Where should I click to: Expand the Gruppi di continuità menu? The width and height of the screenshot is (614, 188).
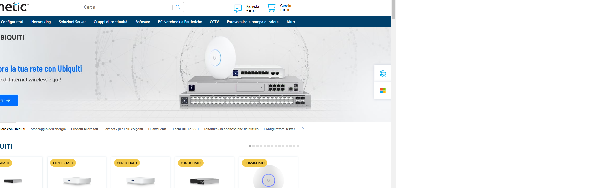[x=110, y=22]
